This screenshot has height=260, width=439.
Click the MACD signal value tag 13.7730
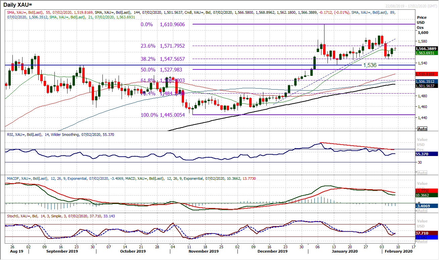[426, 191]
